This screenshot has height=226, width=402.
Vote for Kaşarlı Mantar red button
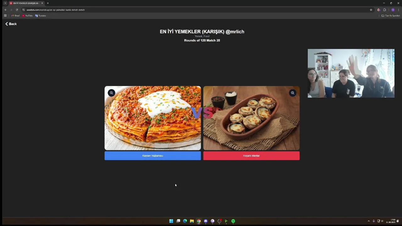coord(251,156)
